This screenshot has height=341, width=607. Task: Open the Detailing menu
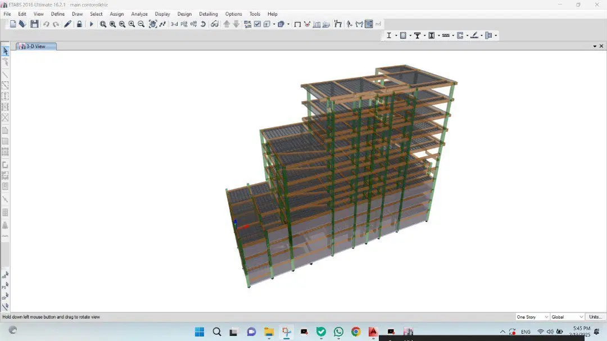tap(209, 14)
